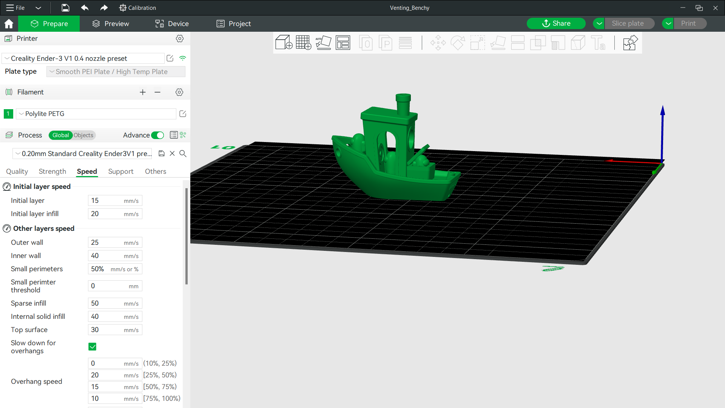Click the home icon

click(9, 23)
